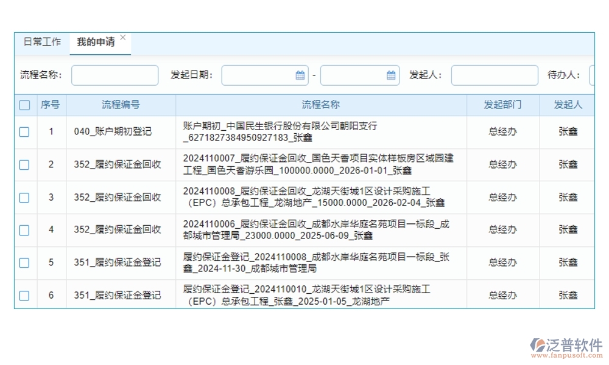Click the 流程名称 search input field

pos(114,75)
